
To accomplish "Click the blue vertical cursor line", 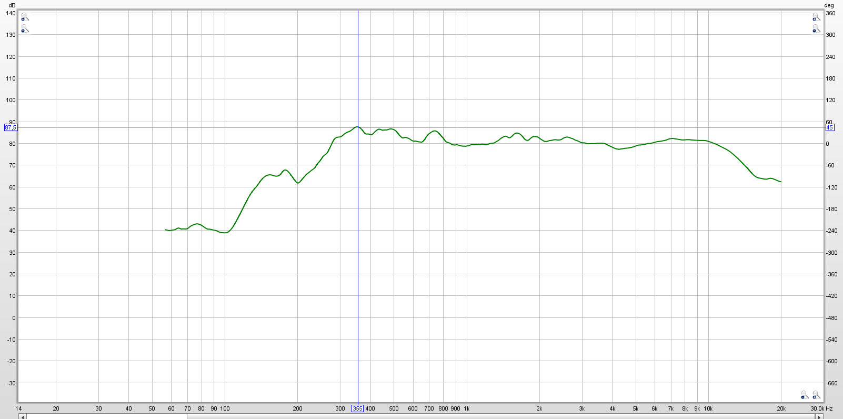I will [x=358, y=263].
